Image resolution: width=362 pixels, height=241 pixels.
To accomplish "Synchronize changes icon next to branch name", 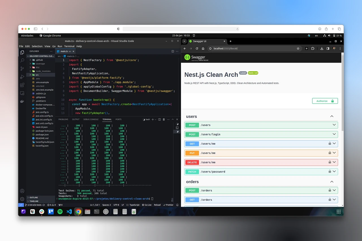I will (x=44, y=205).
